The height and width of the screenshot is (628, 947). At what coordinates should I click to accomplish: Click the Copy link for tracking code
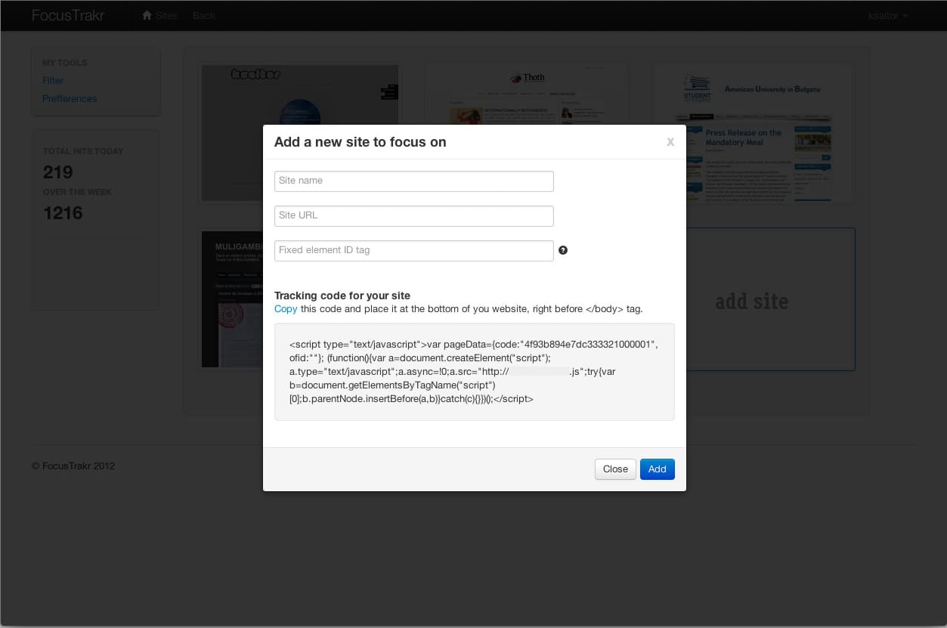286,309
